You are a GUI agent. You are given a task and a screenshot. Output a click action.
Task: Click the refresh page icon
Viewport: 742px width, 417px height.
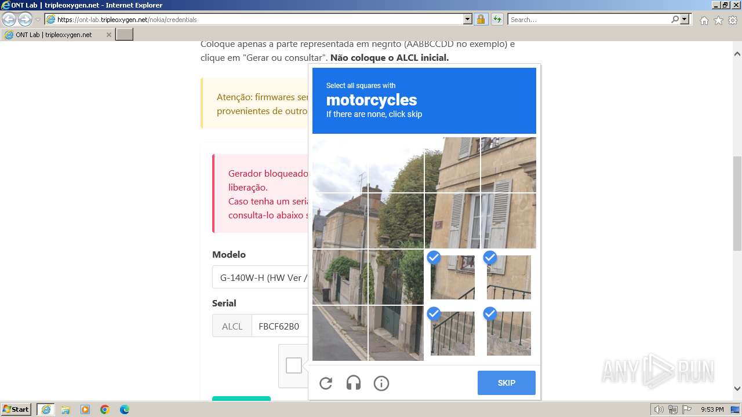coord(497,19)
